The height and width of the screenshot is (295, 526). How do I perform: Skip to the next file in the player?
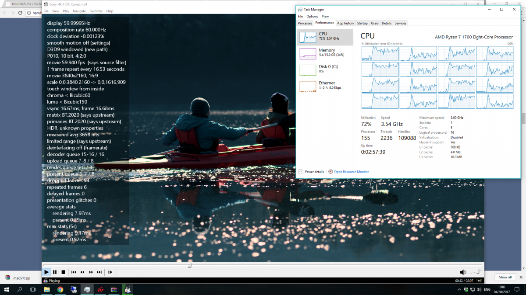click(100, 272)
